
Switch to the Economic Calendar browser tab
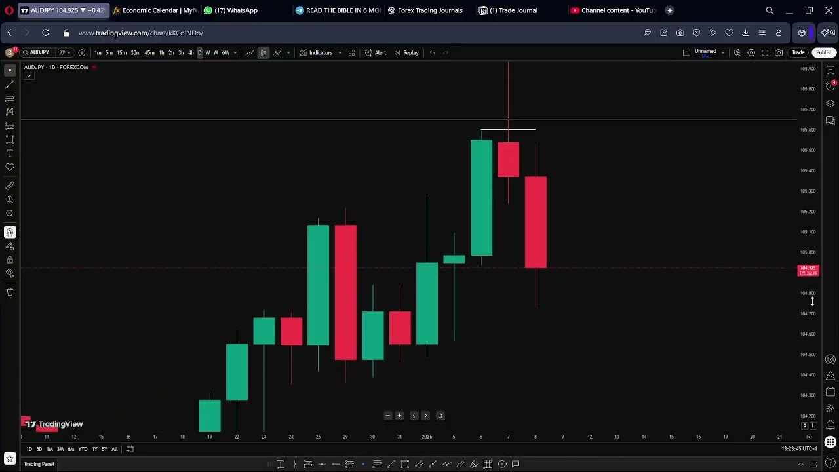point(155,10)
